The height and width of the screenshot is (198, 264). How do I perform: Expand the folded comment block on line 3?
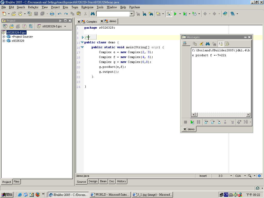tap(82, 37)
